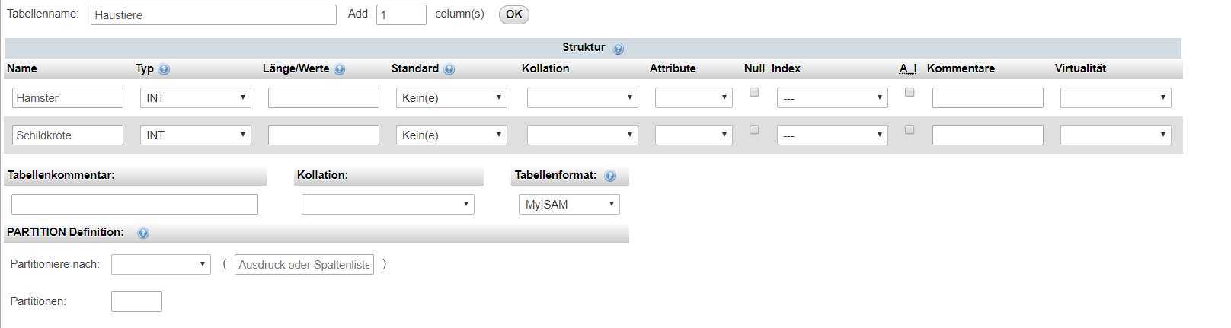Click help icon next to PARTITION Definition
The image size is (1231, 328).
click(143, 233)
